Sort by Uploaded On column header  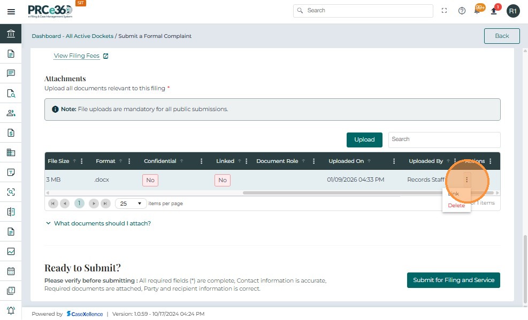pyautogui.click(x=346, y=161)
